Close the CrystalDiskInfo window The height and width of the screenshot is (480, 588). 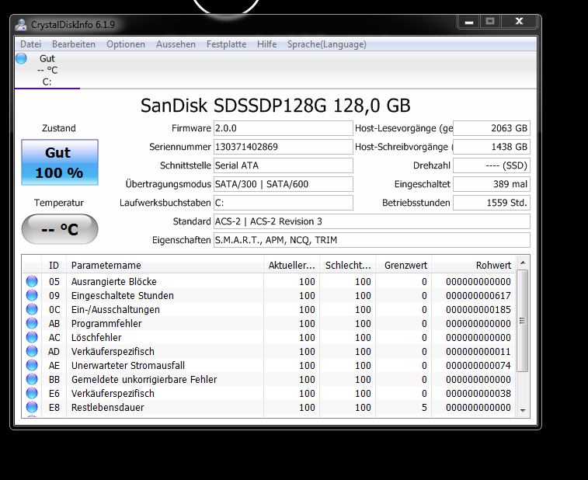click(519, 22)
